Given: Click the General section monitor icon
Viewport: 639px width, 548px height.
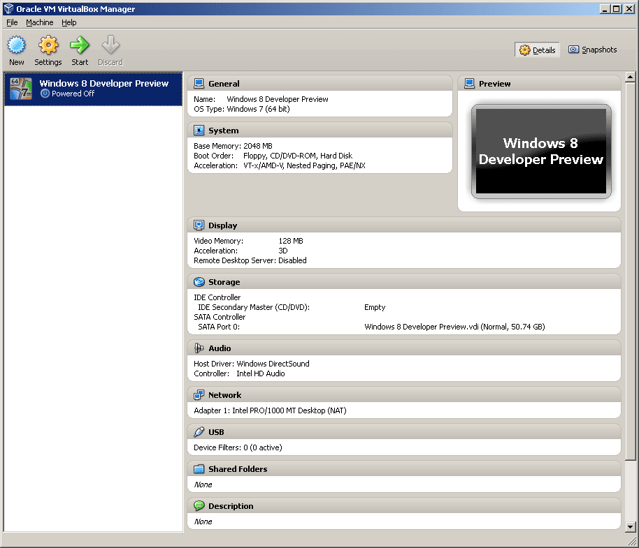Looking at the screenshot, I should click(199, 83).
